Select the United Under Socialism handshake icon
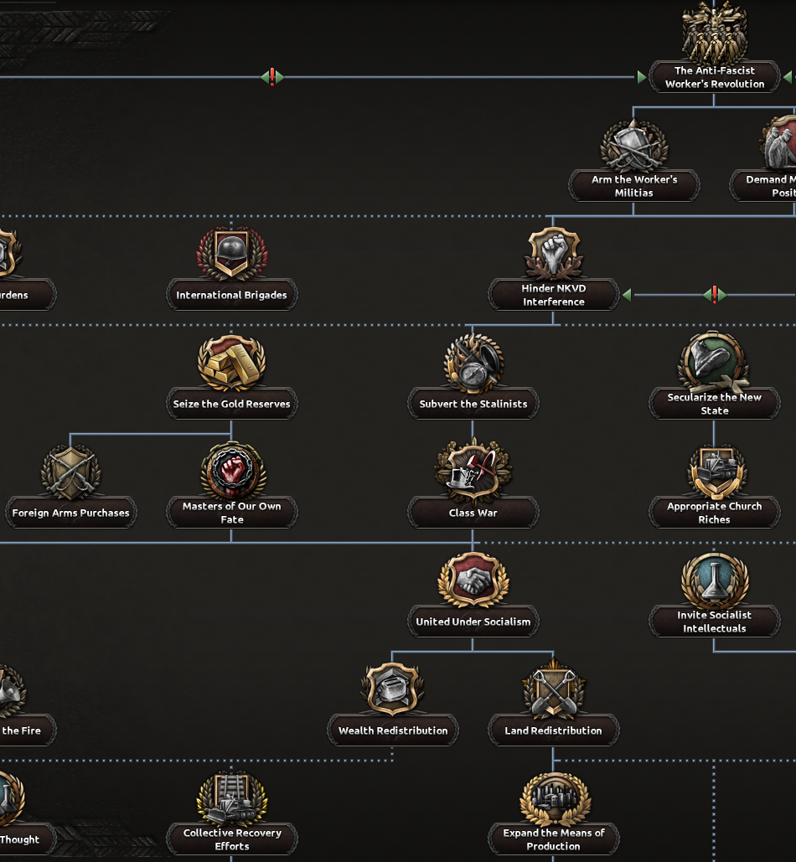This screenshot has height=862, width=796. (x=473, y=580)
